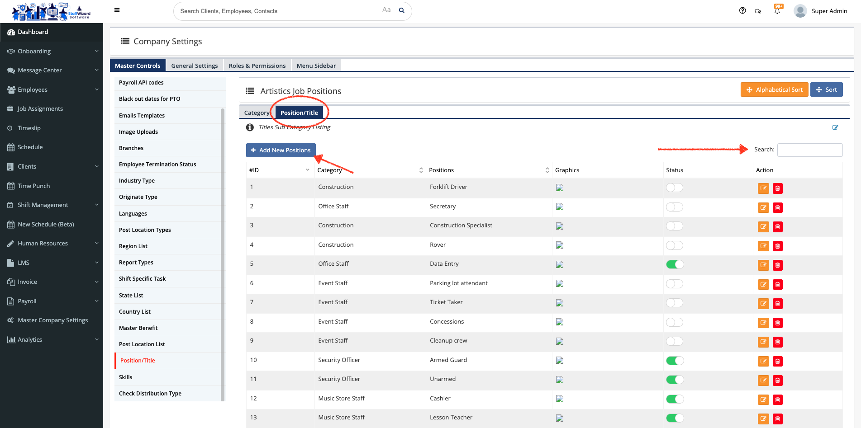Sort table by #ID column arrow
Screen dimensions: 861x428
308,170
